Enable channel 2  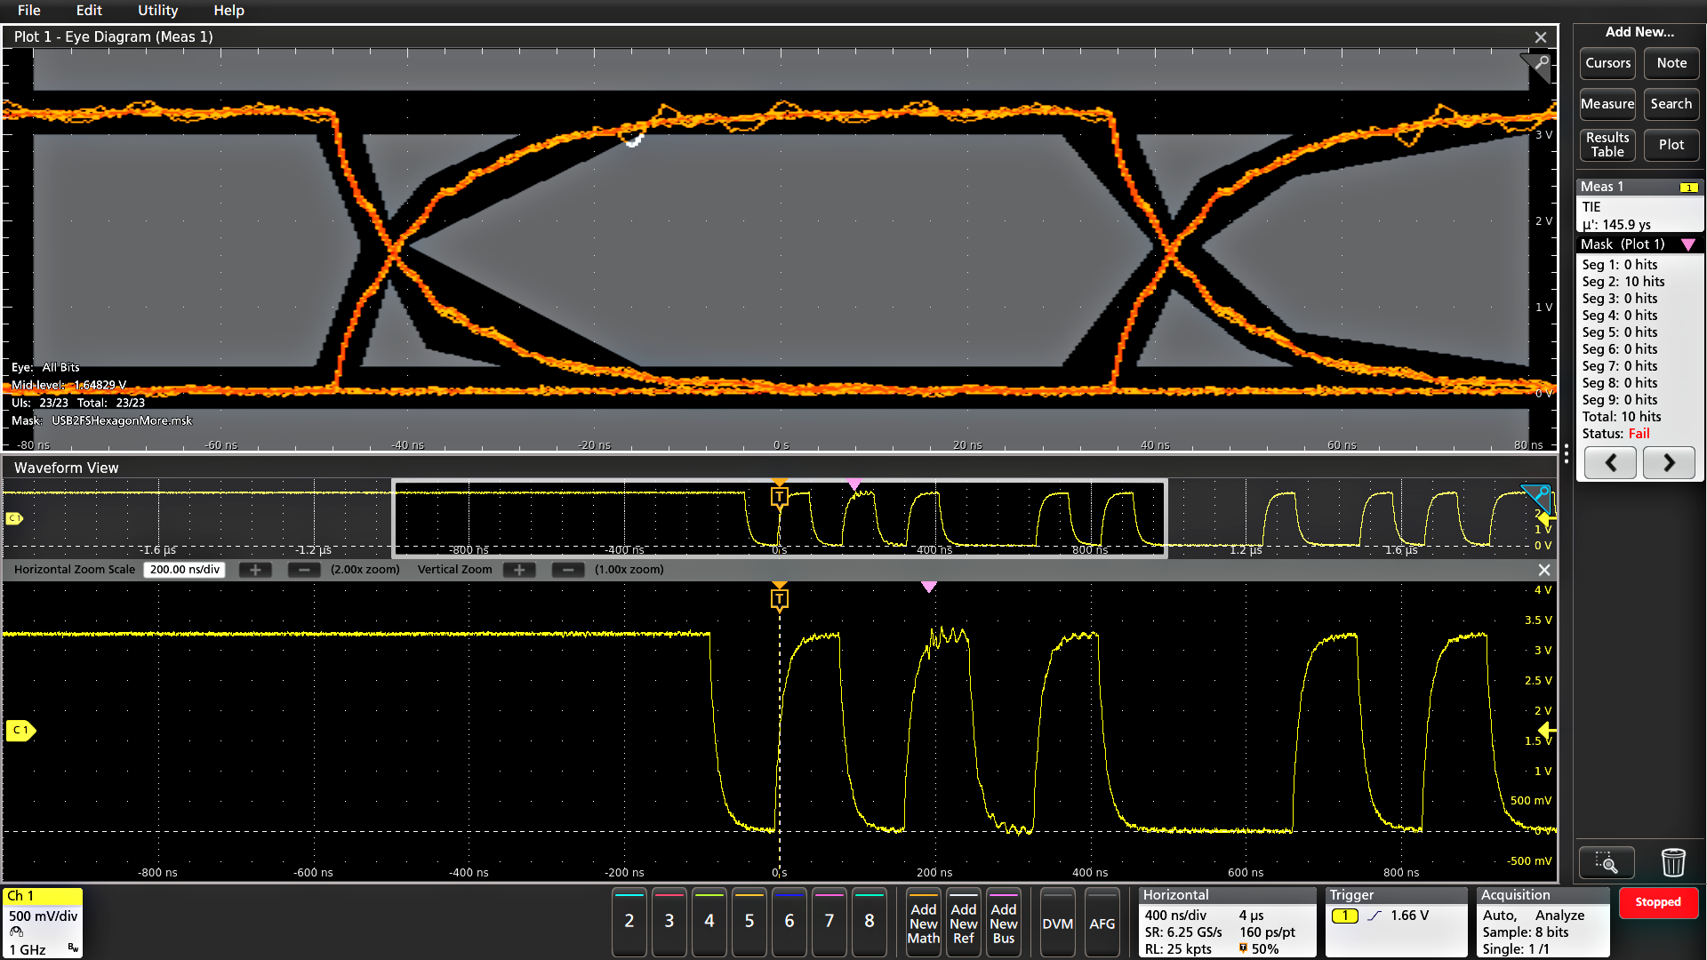(629, 923)
